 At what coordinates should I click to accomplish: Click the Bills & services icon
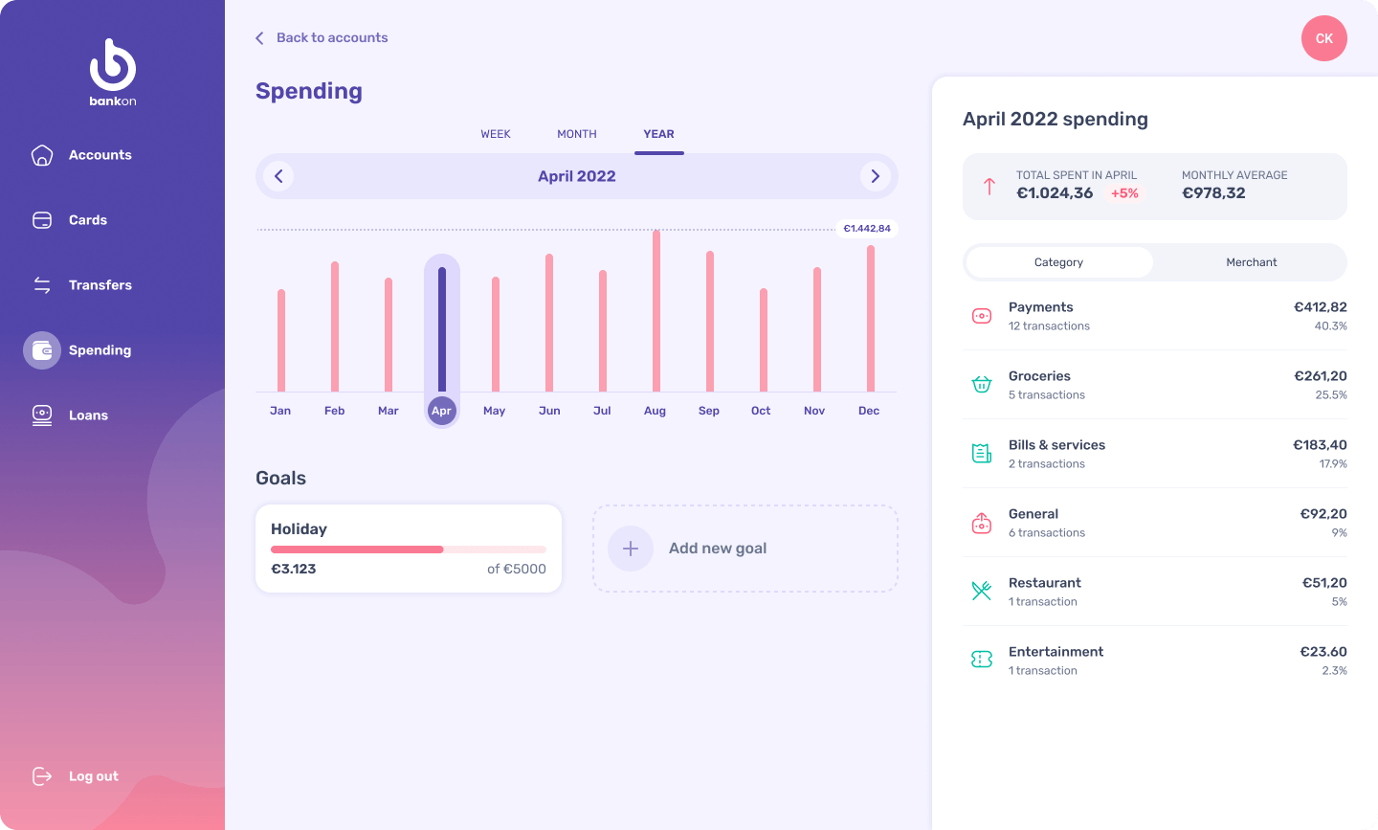(982, 454)
